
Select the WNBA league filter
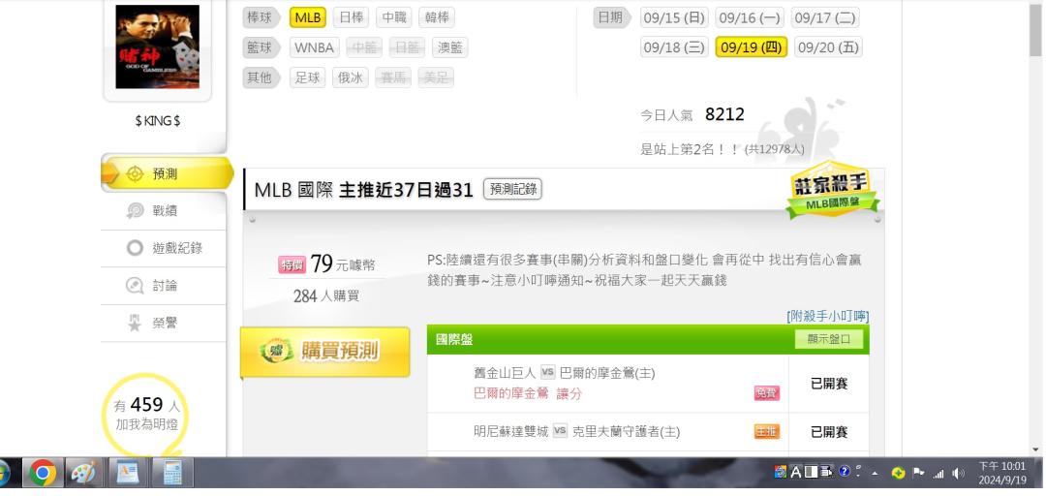click(x=314, y=47)
